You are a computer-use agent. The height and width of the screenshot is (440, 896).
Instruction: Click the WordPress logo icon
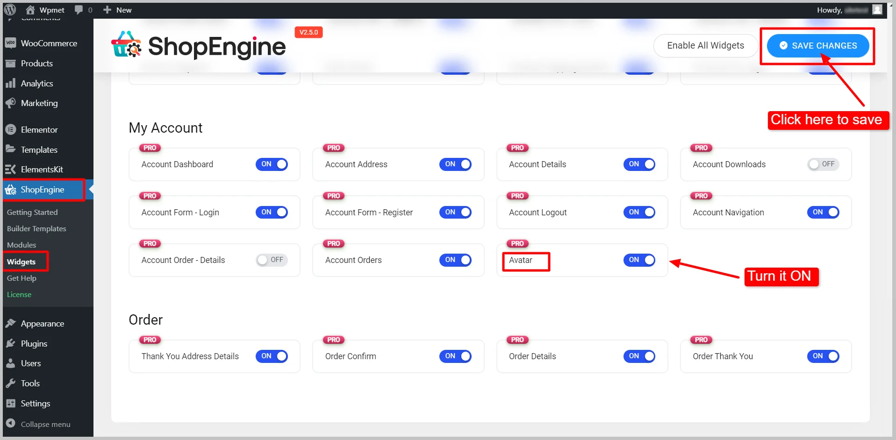click(x=10, y=9)
